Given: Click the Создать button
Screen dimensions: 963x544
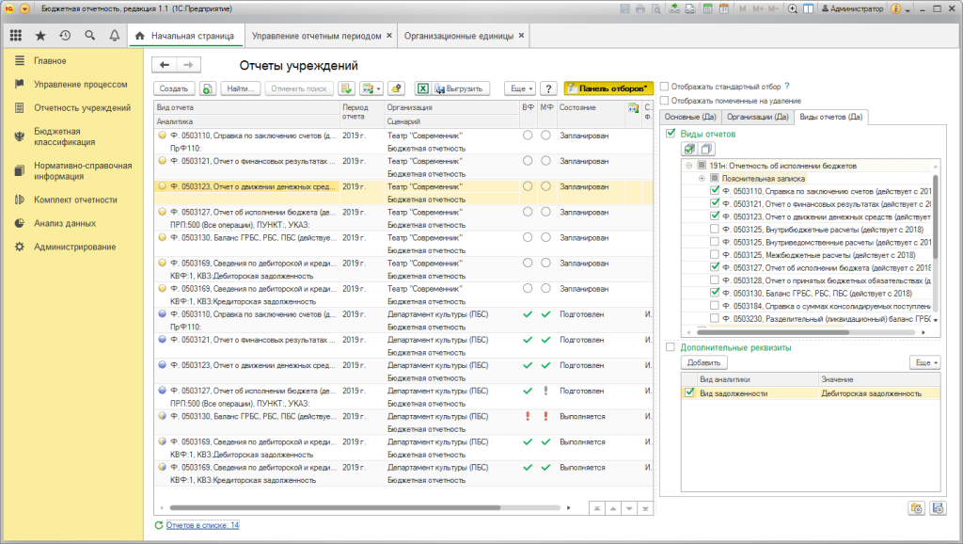Looking at the screenshot, I should (x=174, y=88).
